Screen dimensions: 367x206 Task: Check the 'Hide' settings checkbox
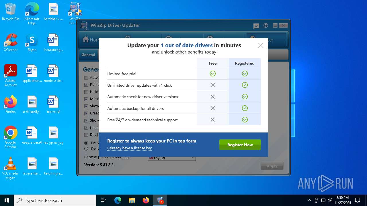86,92
